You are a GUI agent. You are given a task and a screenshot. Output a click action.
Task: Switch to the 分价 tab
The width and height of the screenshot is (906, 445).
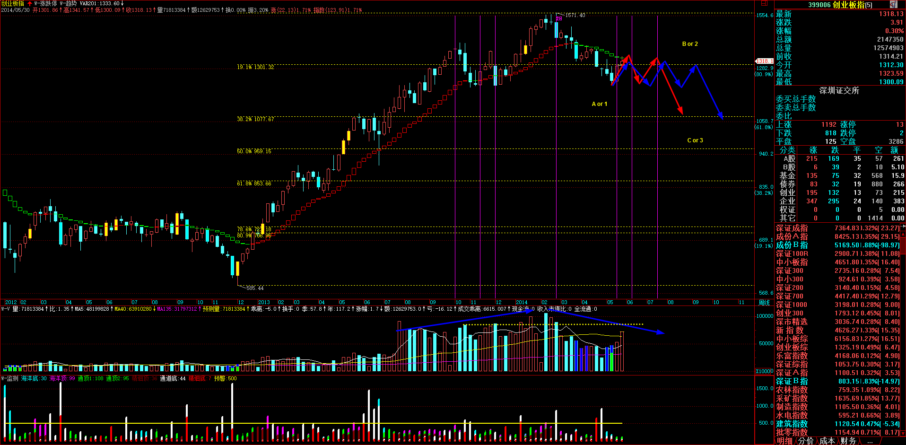(806, 441)
